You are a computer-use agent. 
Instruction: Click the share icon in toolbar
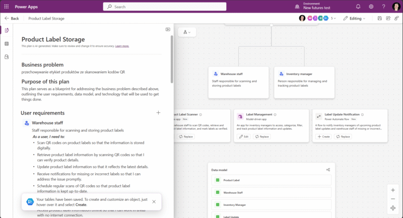coord(388,18)
